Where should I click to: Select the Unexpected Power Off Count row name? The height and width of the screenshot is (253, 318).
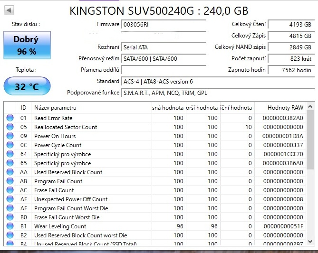pyautogui.click(x=71, y=199)
